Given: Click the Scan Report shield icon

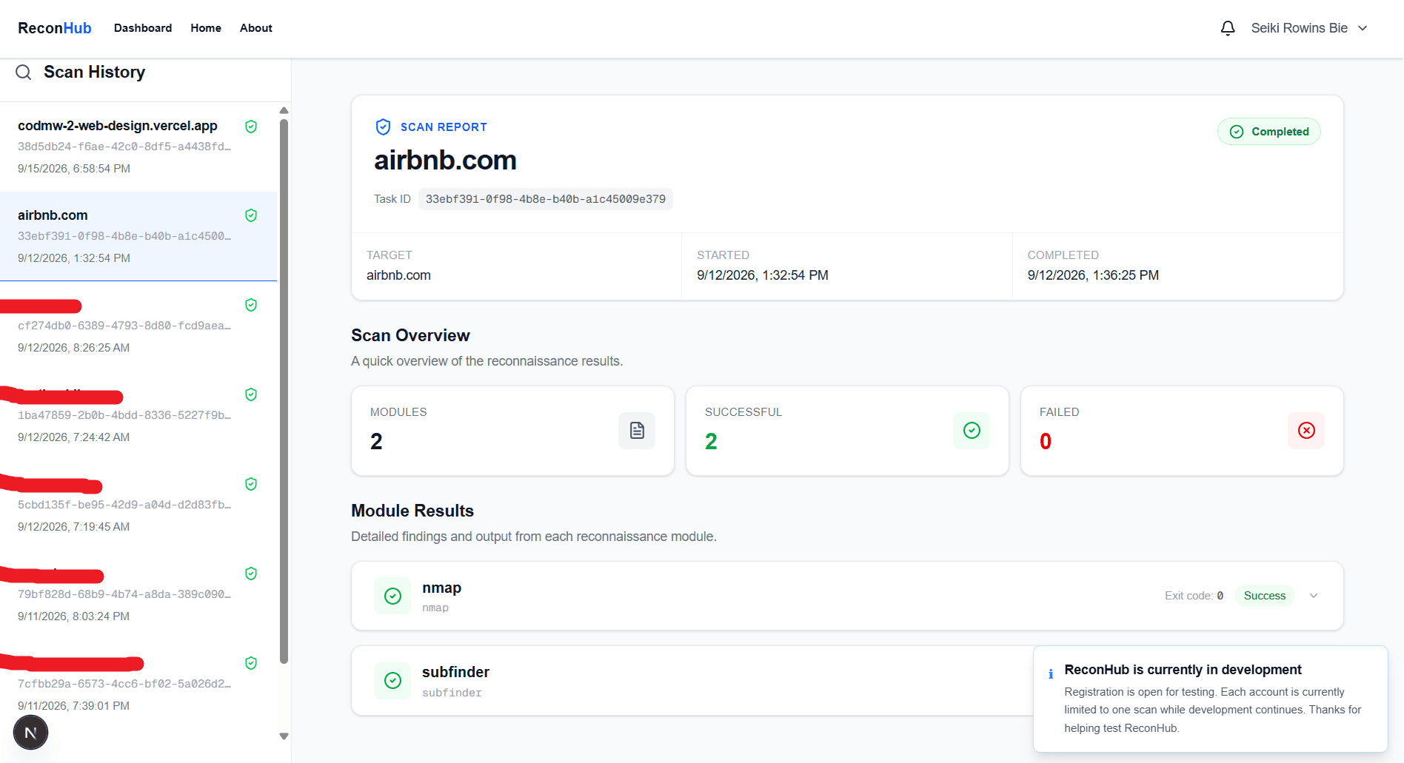Looking at the screenshot, I should 383,127.
